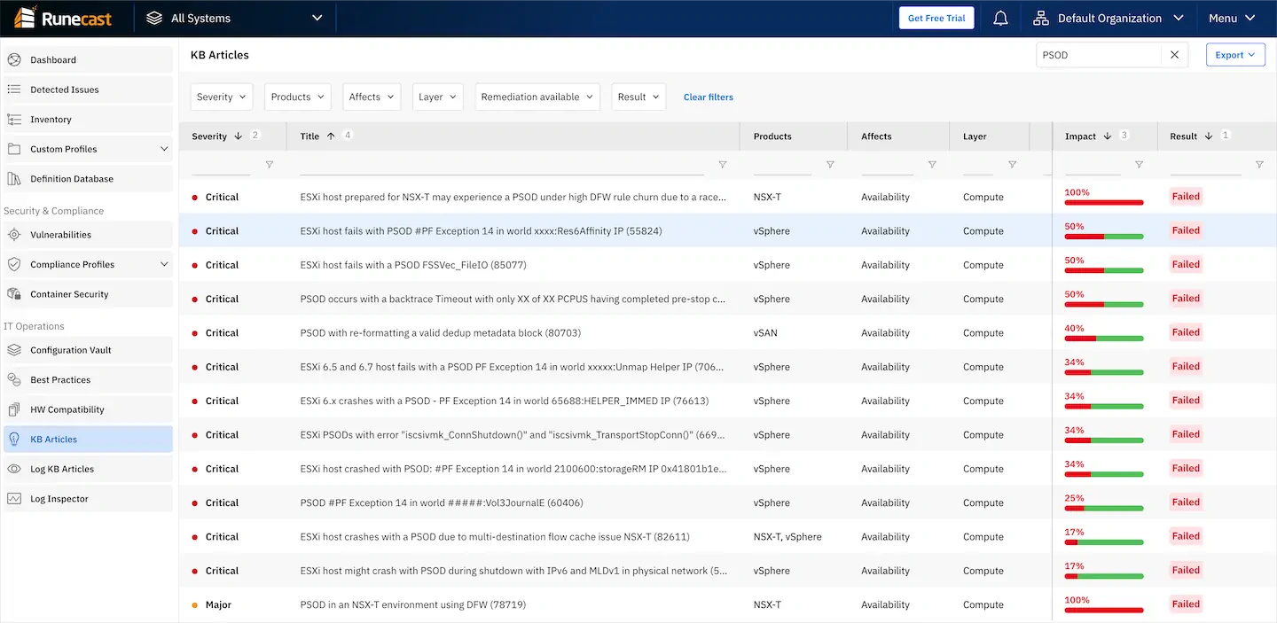Screen dimensions: 1277x623
Task: Click the Failed badge in the Major row
Action: pyautogui.click(x=1186, y=604)
